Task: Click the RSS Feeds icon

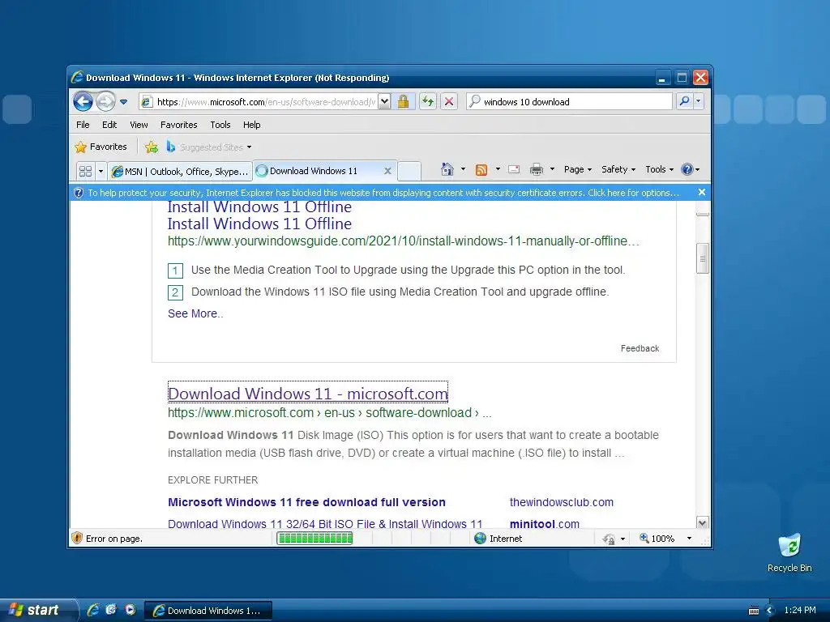Action: [x=481, y=169]
